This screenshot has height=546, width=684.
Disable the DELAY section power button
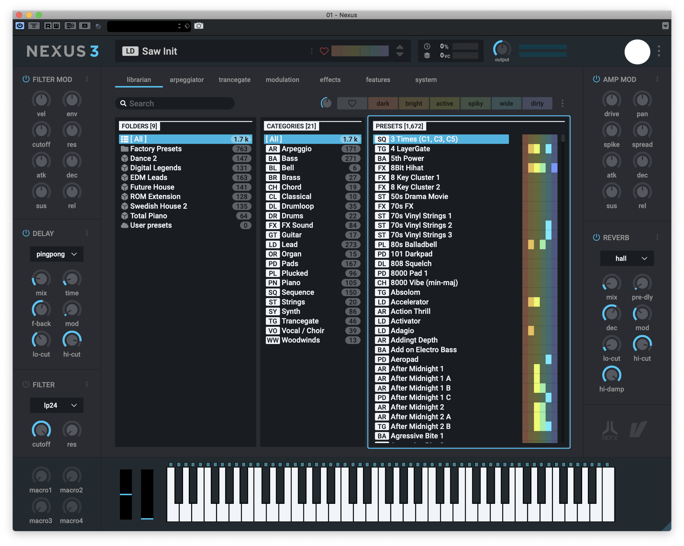click(26, 233)
